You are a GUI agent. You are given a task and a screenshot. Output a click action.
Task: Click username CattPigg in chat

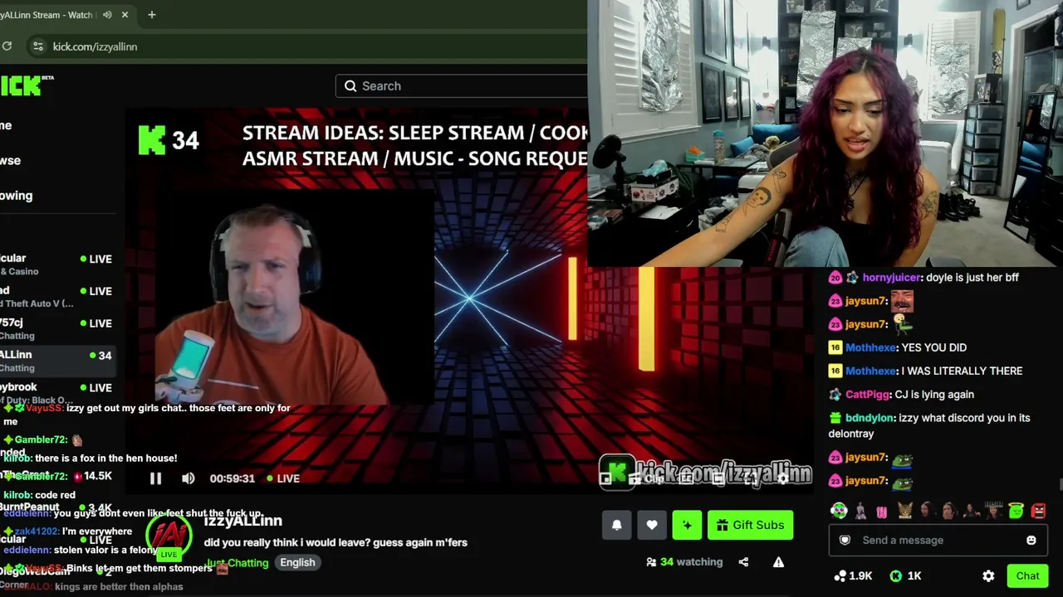coord(868,395)
